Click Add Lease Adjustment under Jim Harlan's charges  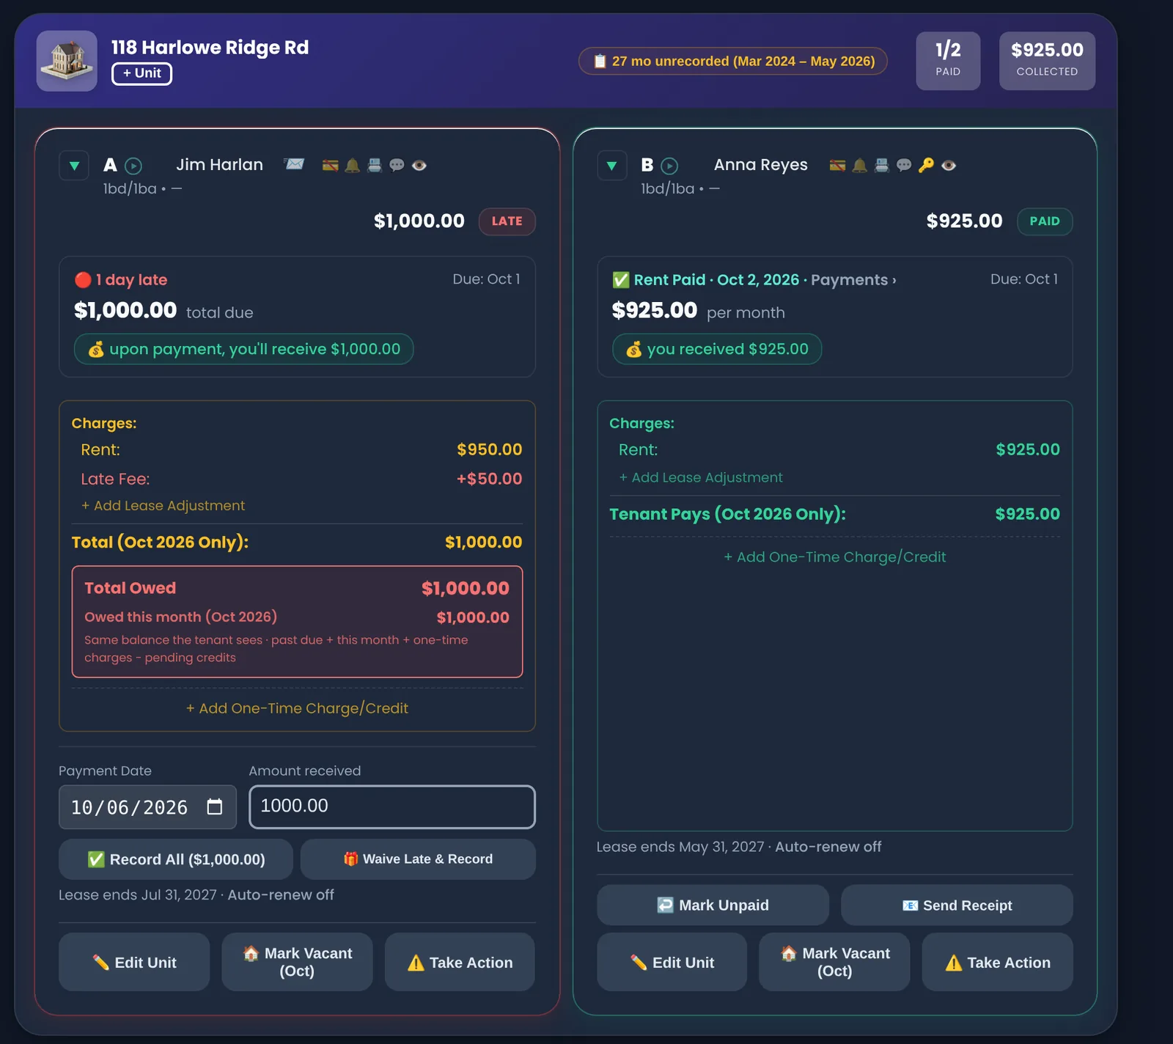coord(163,506)
